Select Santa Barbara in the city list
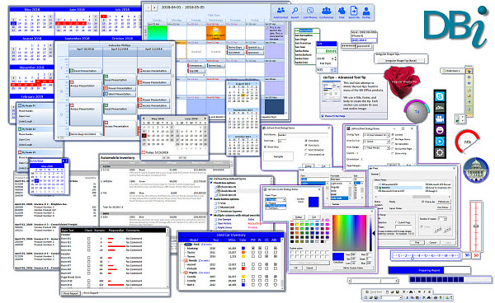 click(x=304, y=55)
